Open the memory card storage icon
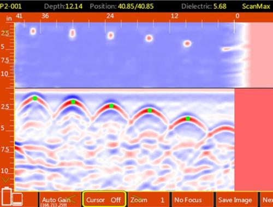Image resolution: width=273 pixels, height=207 pixels. coord(17,199)
